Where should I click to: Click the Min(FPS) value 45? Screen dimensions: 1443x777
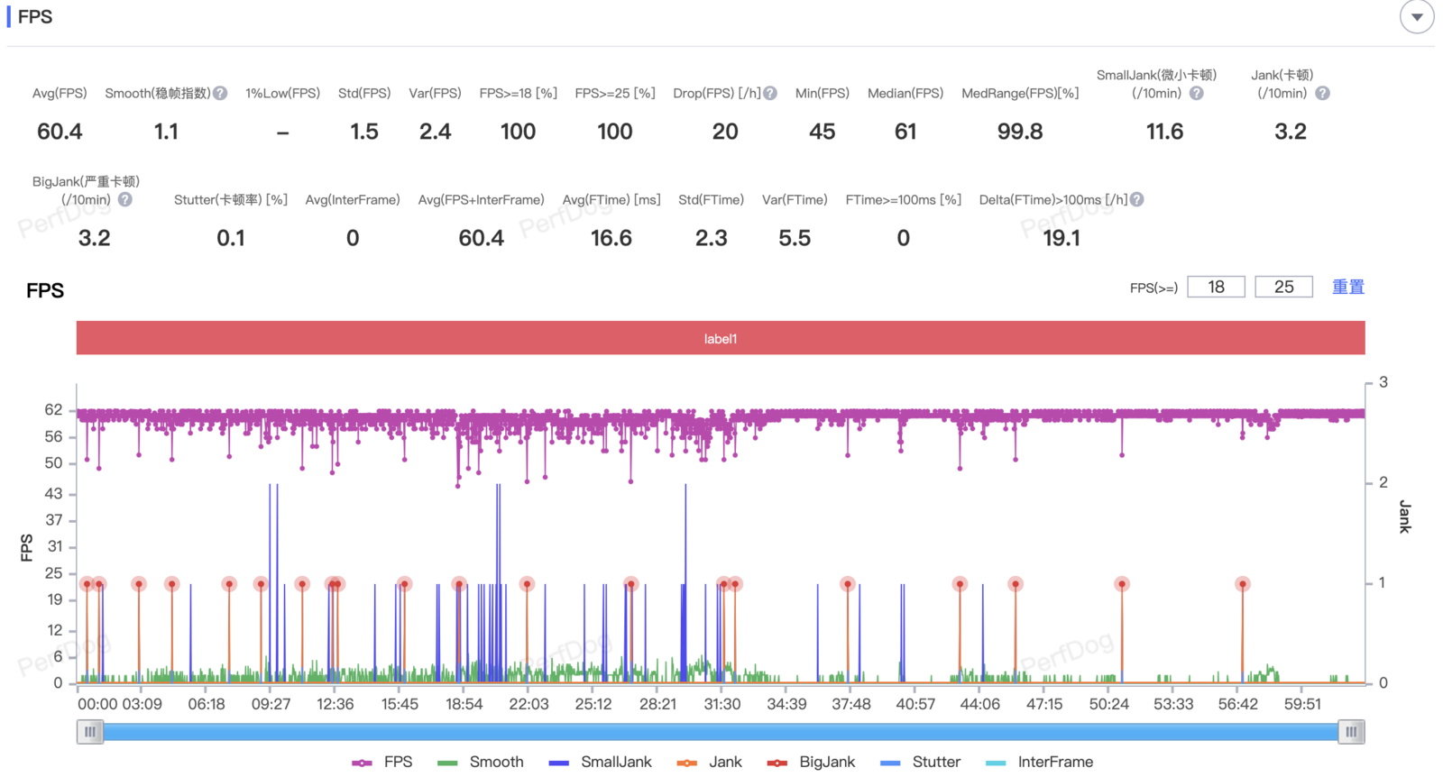pyautogui.click(x=822, y=132)
